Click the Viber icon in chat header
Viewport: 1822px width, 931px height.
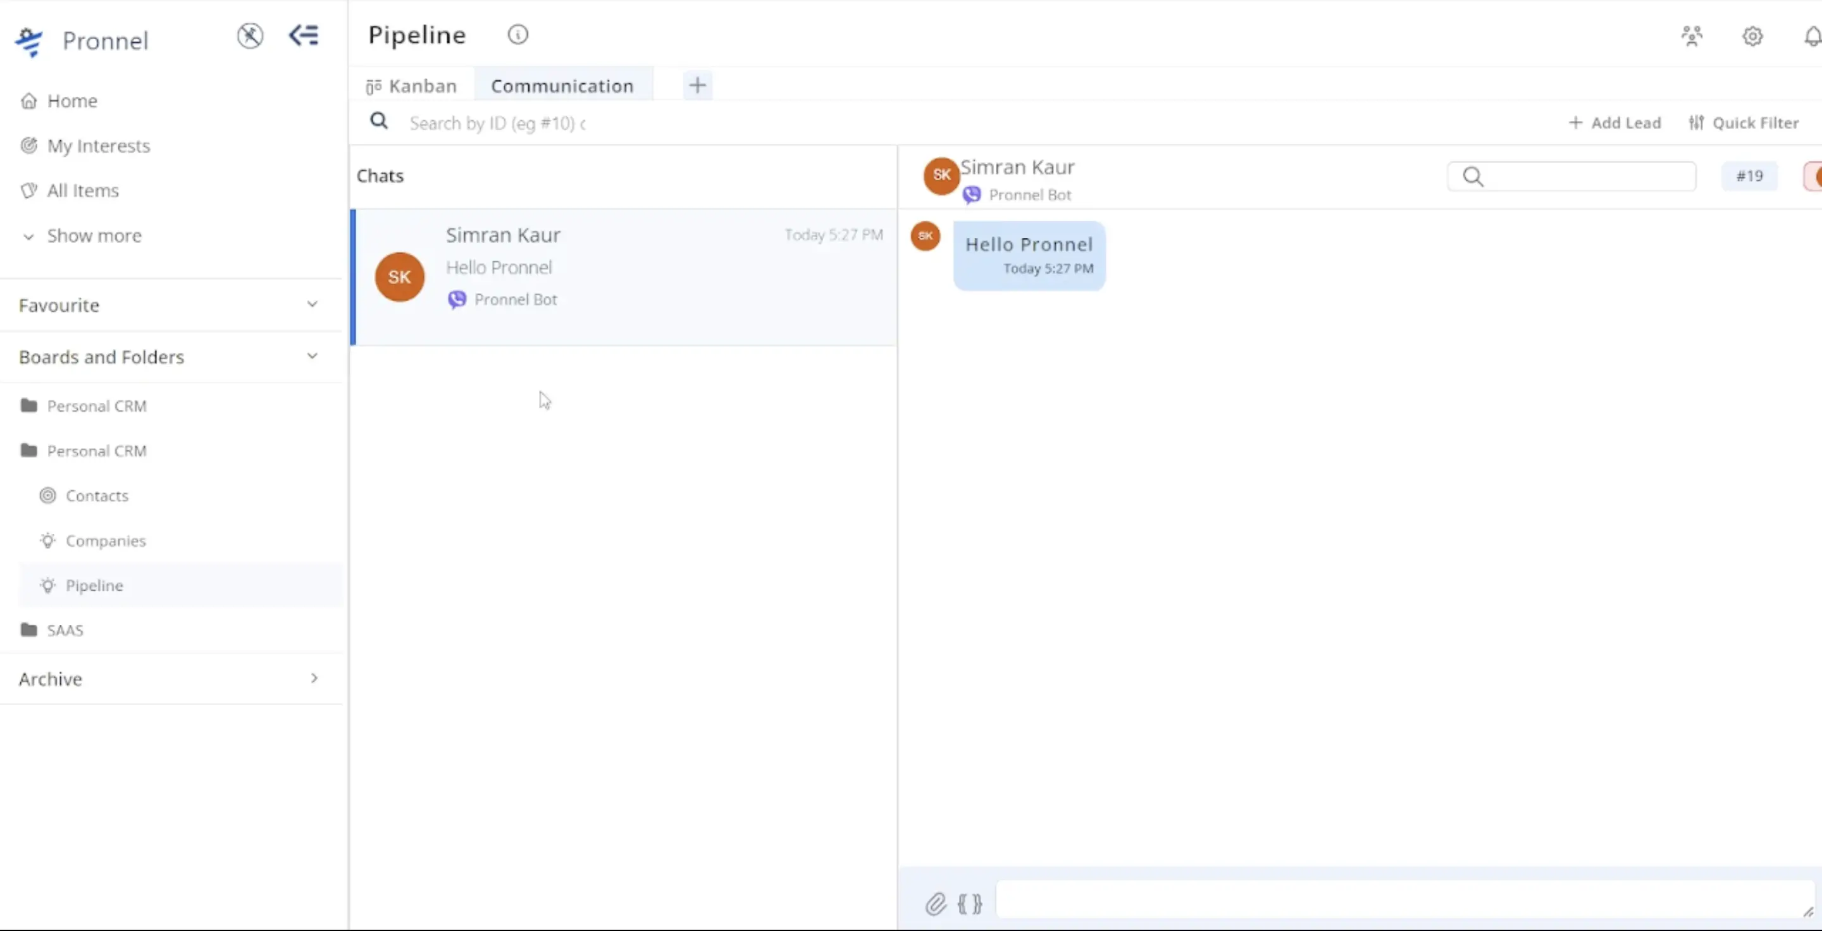point(972,194)
